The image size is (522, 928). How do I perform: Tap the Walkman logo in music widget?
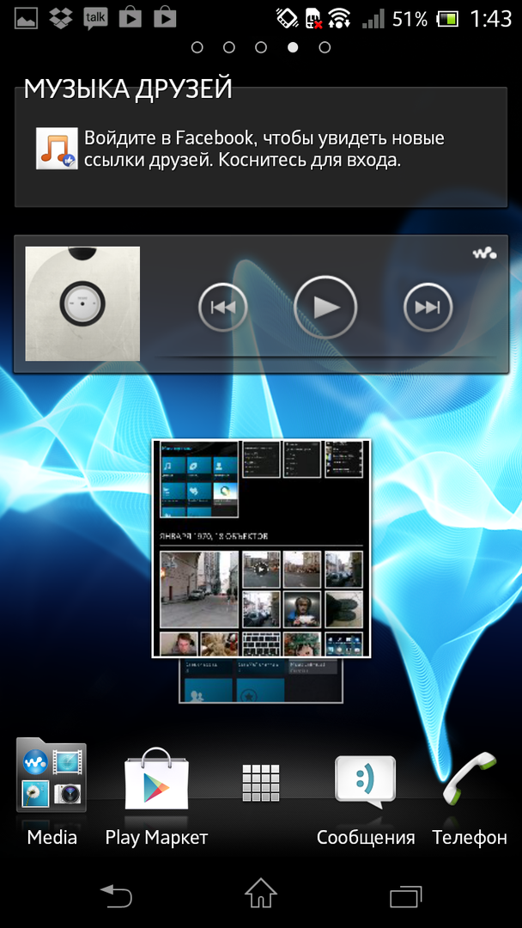click(x=485, y=253)
